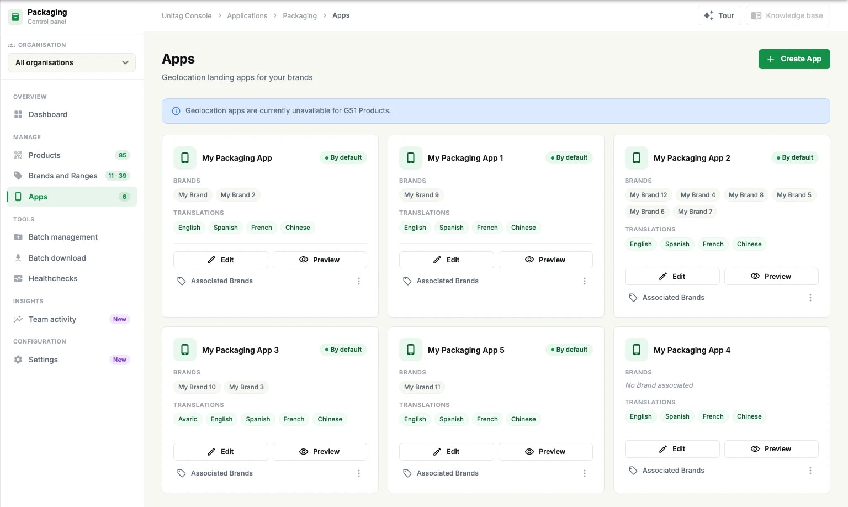Click the Packaging breadcrumb link
Viewport: 848px width, 507px height.
(300, 16)
